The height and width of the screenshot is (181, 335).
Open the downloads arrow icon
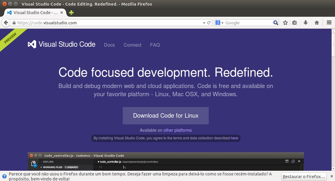(305, 23)
